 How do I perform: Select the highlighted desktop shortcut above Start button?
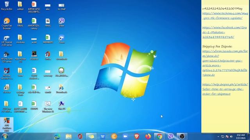[x=7, y=124]
